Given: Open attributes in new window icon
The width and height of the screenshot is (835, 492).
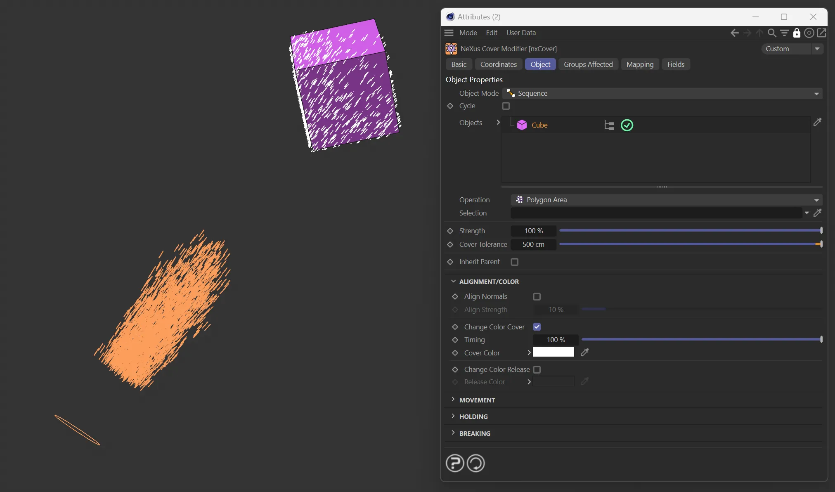Looking at the screenshot, I should [x=821, y=33].
